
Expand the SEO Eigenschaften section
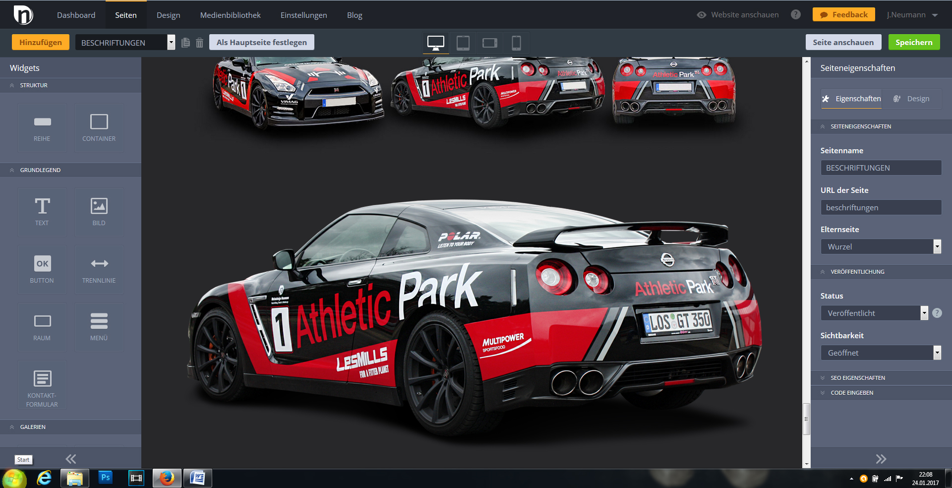click(x=858, y=378)
